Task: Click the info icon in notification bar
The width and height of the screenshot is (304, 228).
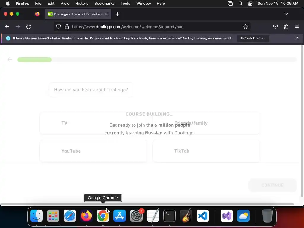Action: [8, 38]
